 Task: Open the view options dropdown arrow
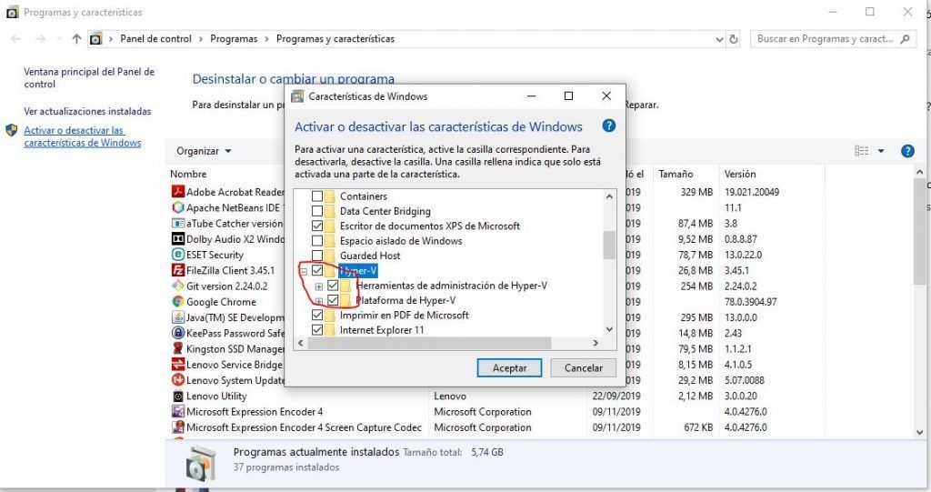coord(881,151)
